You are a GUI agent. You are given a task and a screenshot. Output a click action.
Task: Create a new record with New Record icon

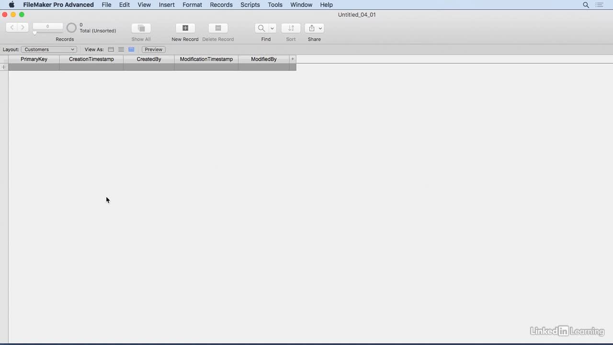coord(185,28)
